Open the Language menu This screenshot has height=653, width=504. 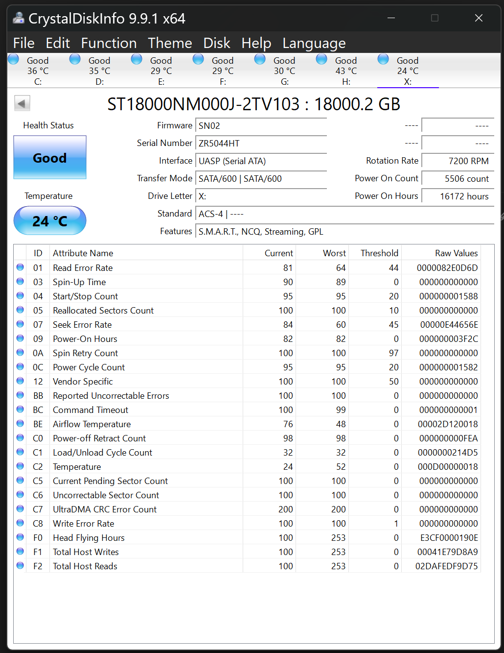[x=314, y=43]
